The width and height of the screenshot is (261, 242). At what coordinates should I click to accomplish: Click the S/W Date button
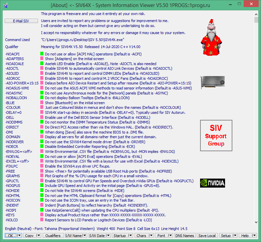click(x=97, y=236)
